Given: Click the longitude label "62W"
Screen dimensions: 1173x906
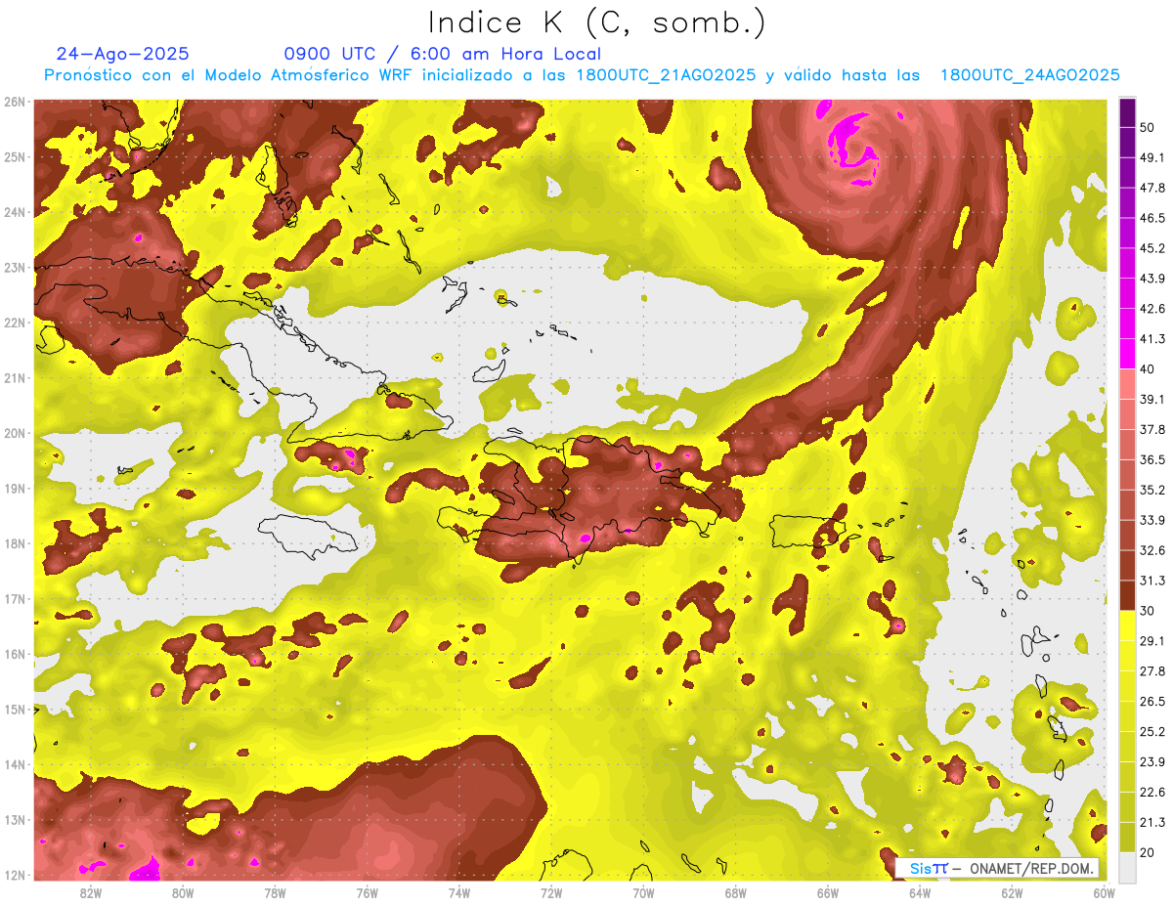Looking at the screenshot, I should [1012, 892].
